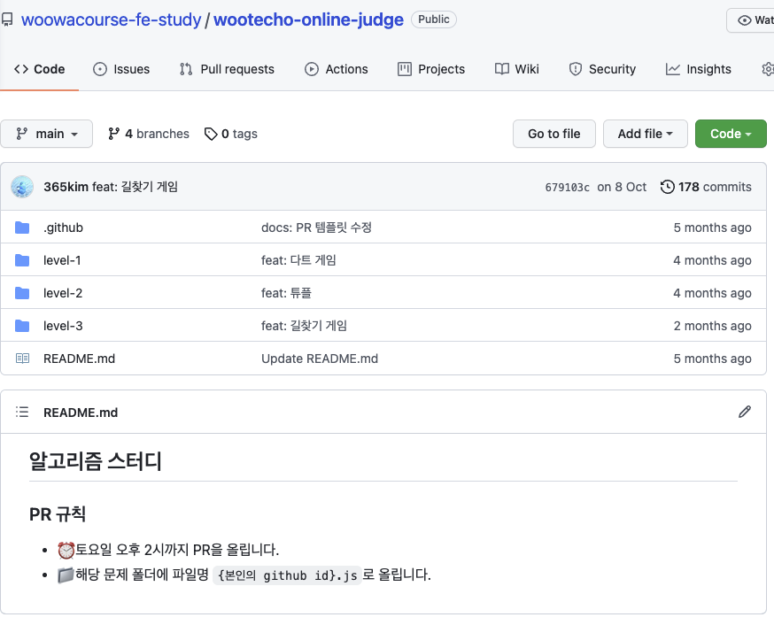Click the Settings gear icon tab
Viewport: 774px width, 625px height.
pyautogui.click(x=768, y=69)
